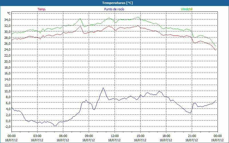The height and width of the screenshot is (143, 229).
Task: Click the °C unit label on y-axis
Action: (x=9, y=13)
